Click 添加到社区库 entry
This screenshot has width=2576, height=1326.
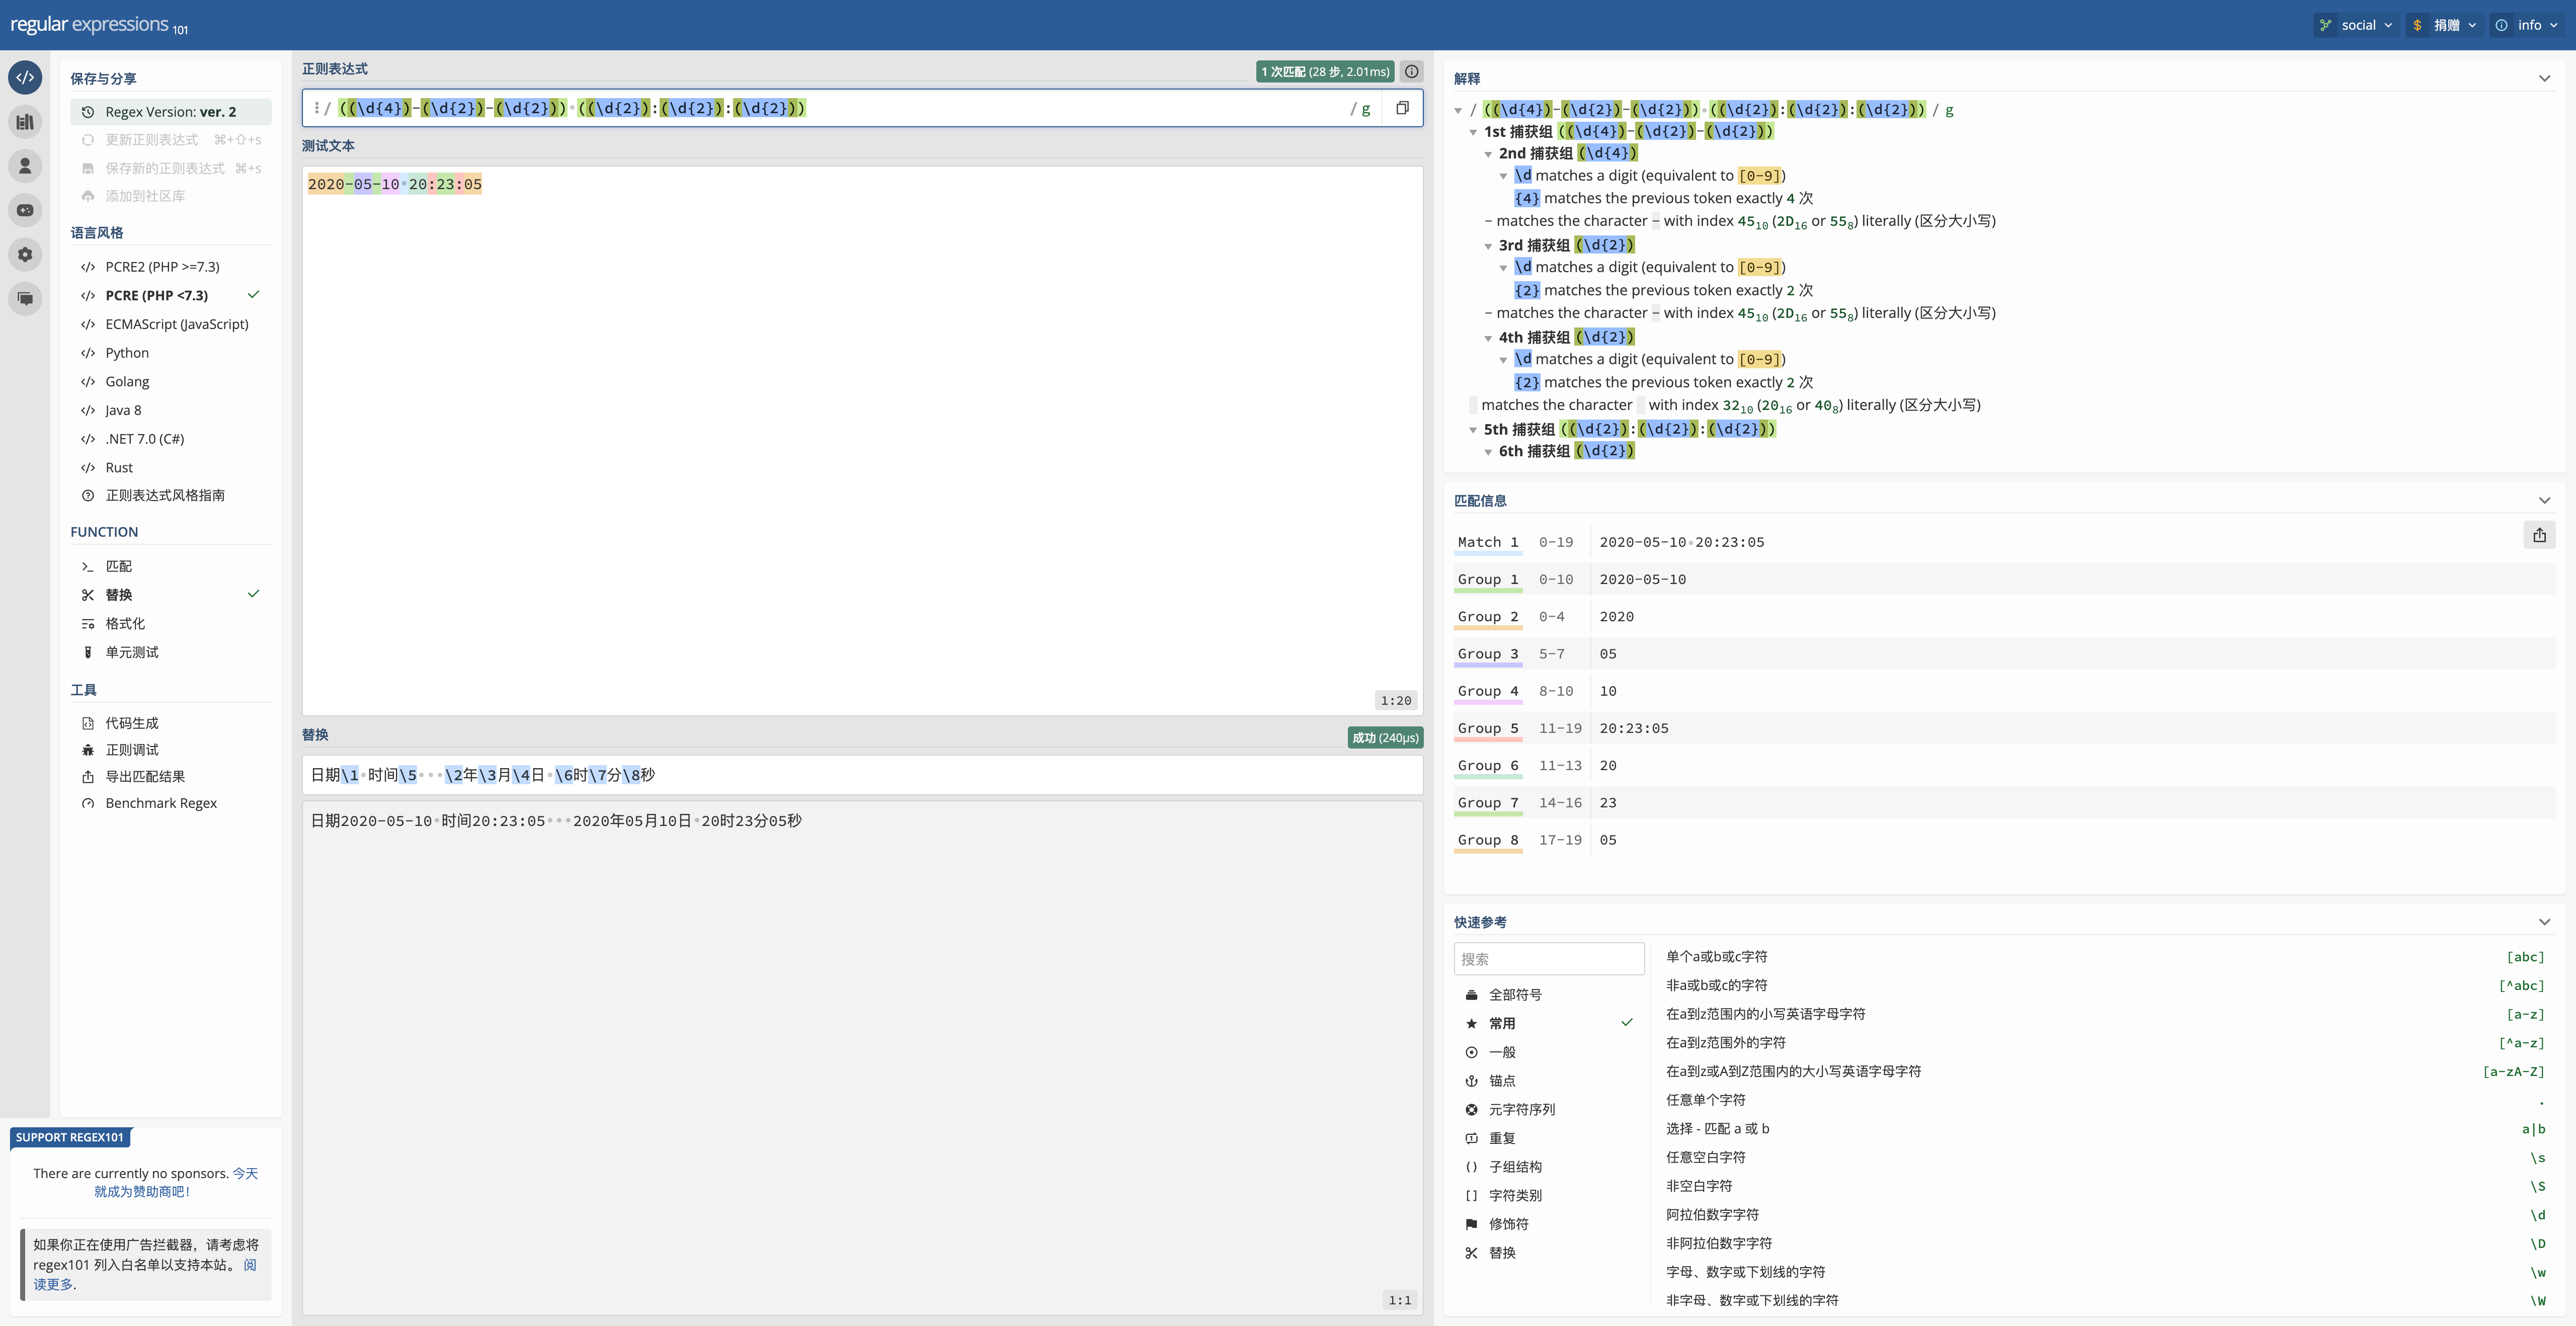[171, 196]
